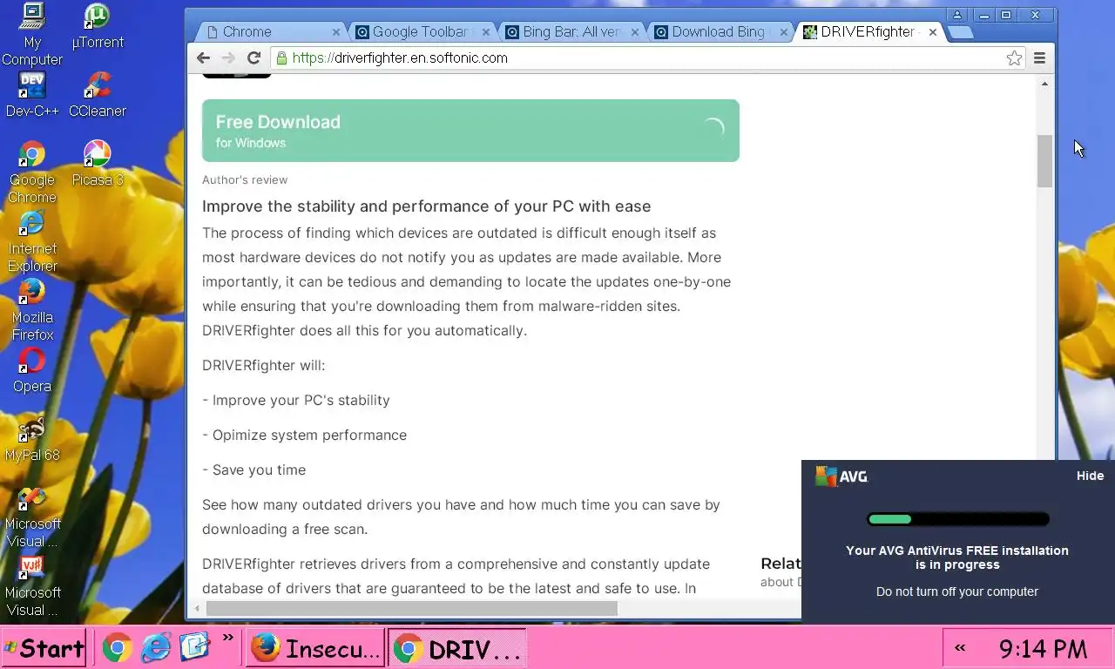The width and height of the screenshot is (1115, 669).
Task: Click the text 'DRIVERfighter will:'
Action: click(263, 365)
